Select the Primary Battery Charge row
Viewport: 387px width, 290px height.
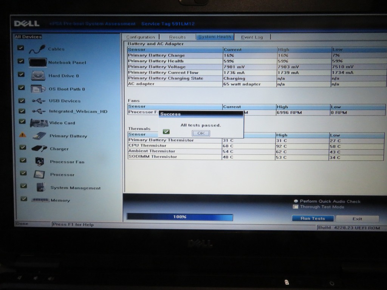257,55
